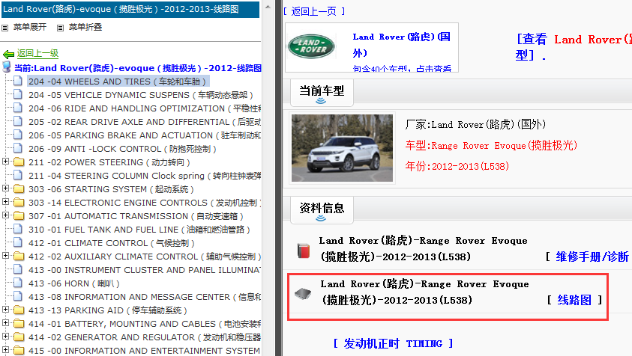
Task: Click the 菜单展开 menu expand option
Action: point(30,28)
